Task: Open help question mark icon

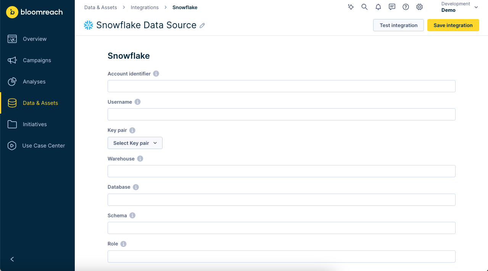Action: 406,7
